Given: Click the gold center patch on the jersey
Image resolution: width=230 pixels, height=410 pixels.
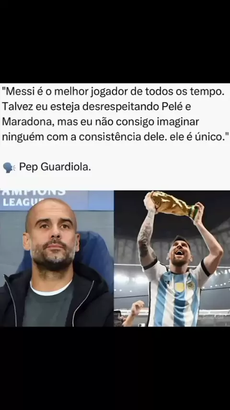Looking at the screenshot, I should 179,287.
